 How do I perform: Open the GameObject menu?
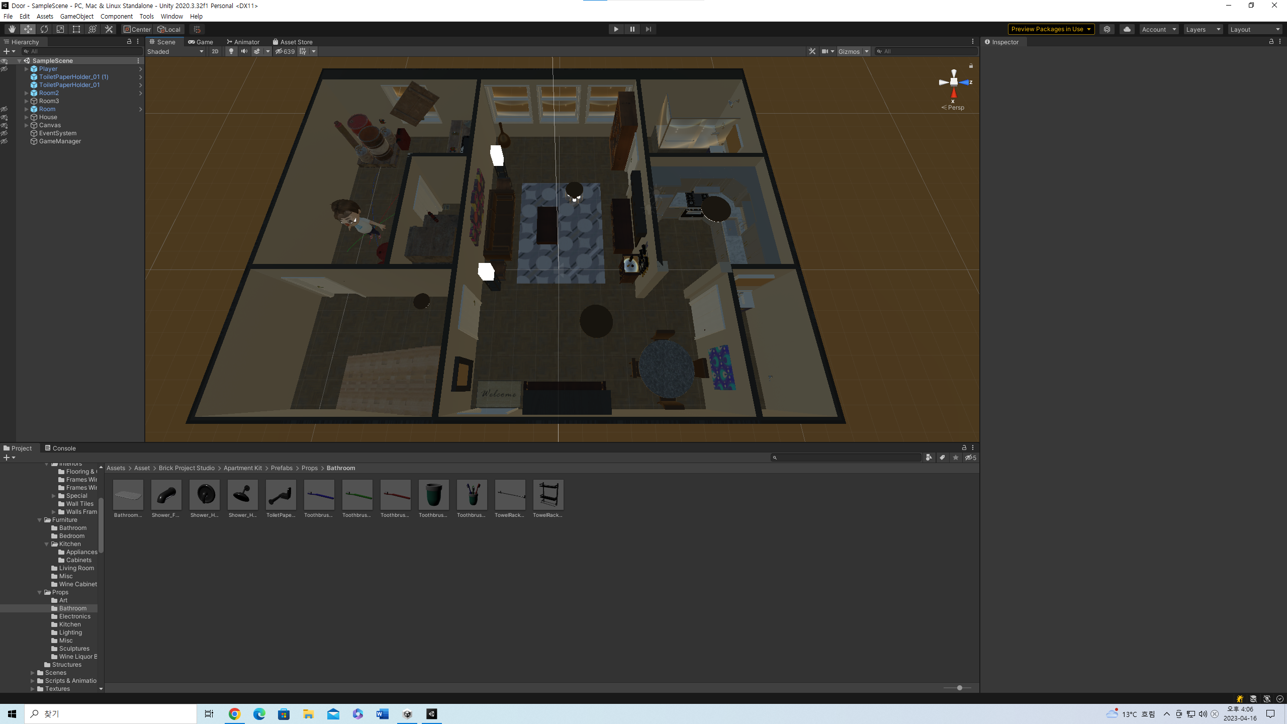[x=76, y=16]
